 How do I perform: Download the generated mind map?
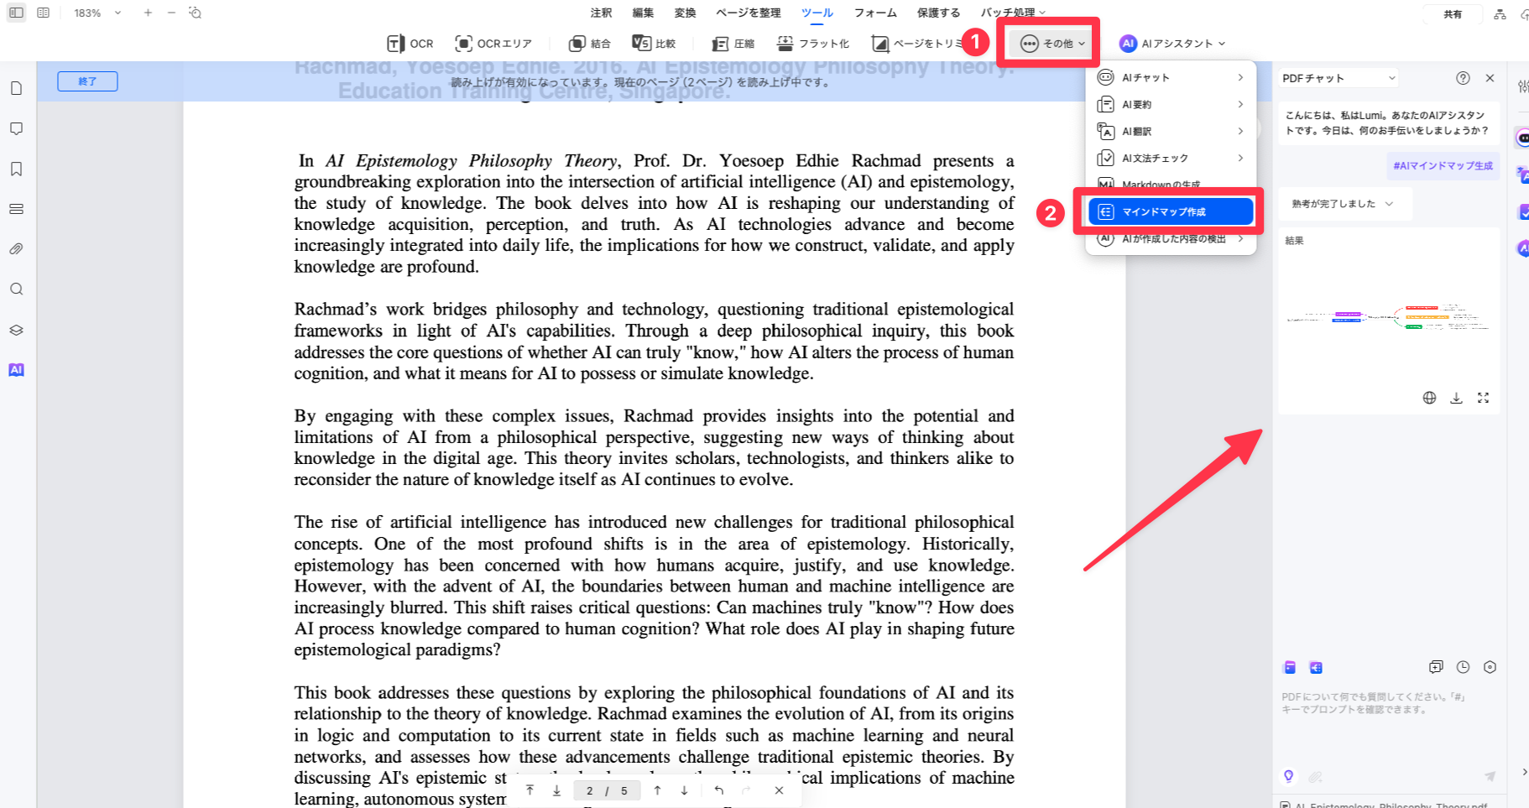1456,398
